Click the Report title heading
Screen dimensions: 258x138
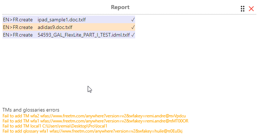120,7
